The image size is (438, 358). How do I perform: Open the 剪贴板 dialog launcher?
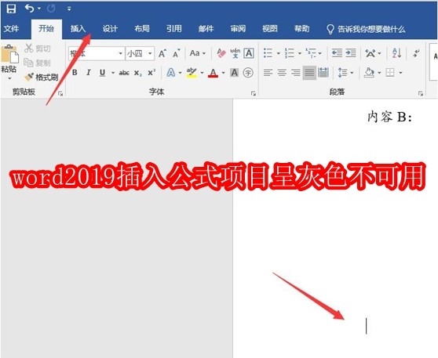[60, 94]
